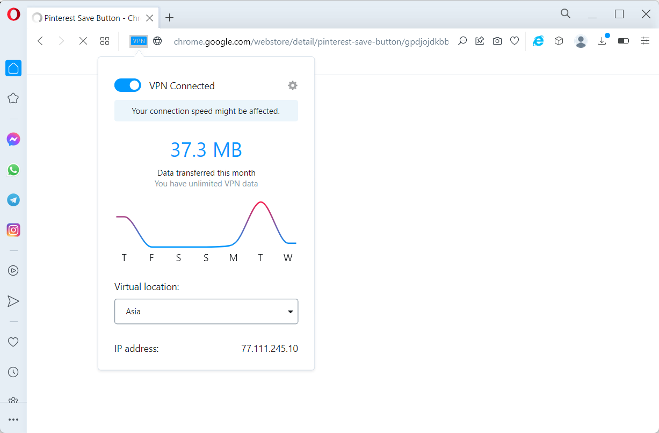Open WhatsApp in the sidebar
Screen dimensions: 659x433
(13, 170)
